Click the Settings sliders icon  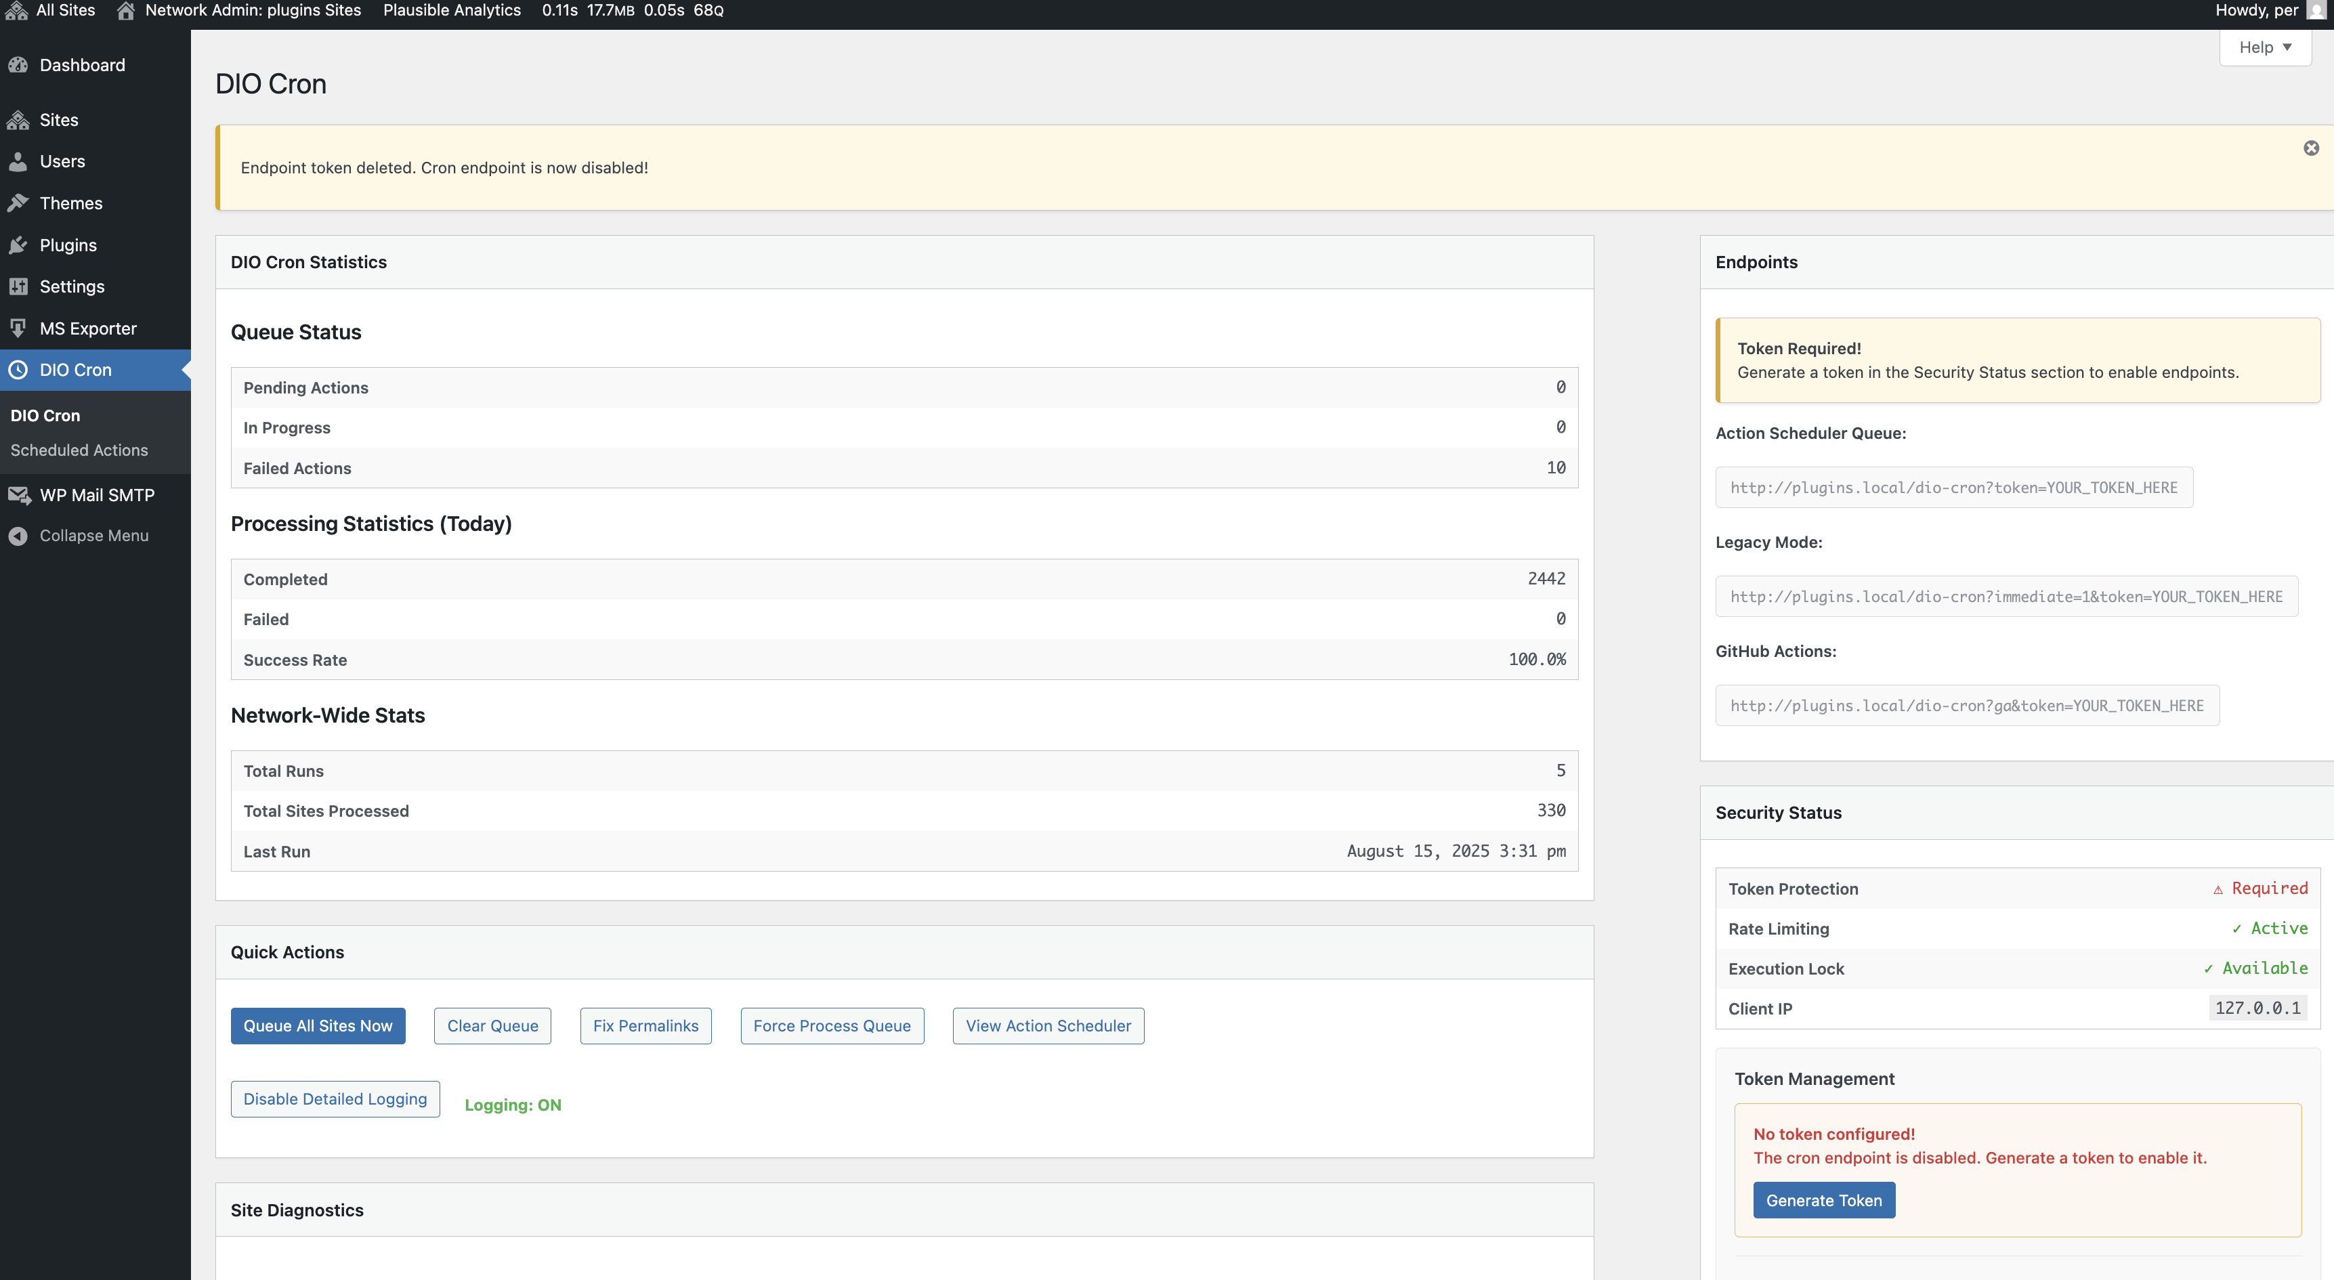pyautogui.click(x=18, y=286)
